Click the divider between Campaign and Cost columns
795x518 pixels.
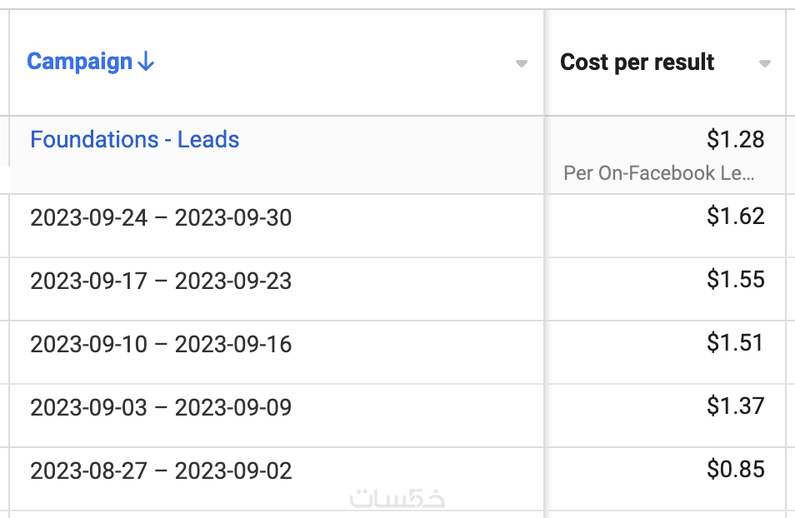(x=544, y=250)
